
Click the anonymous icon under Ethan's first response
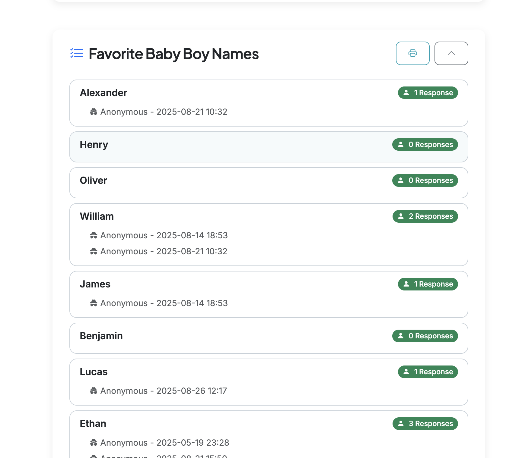[x=94, y=443]
